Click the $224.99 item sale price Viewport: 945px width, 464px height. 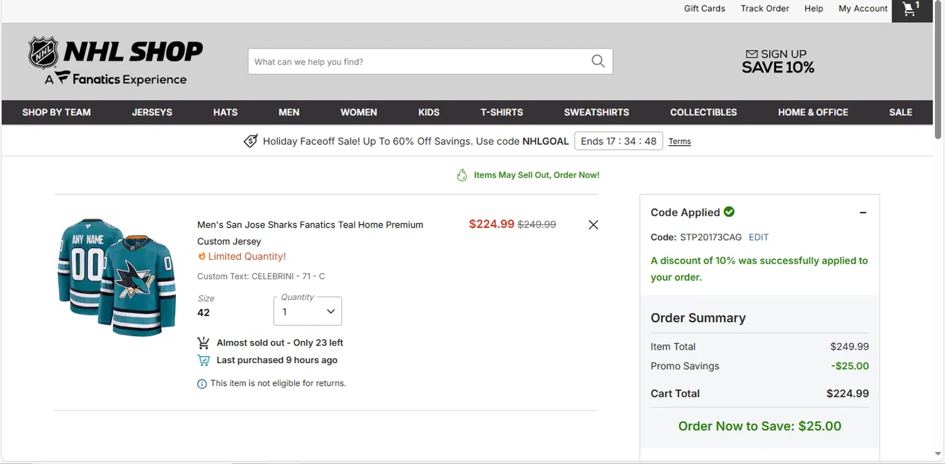(491, 224)
